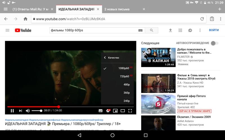Open hashtag #идеальнаязападняфильм

pos(45,120)
